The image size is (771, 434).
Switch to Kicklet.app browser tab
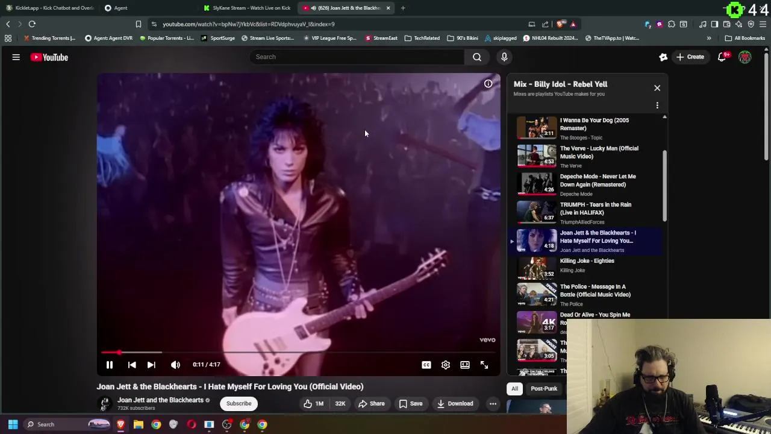50,8
